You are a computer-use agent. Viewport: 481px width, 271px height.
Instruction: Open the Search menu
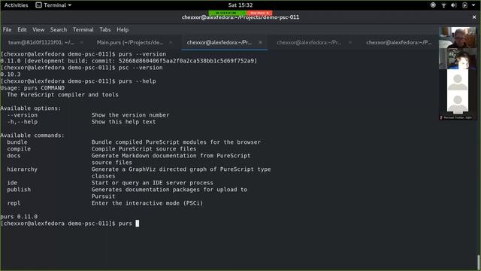tap(59, 29)
